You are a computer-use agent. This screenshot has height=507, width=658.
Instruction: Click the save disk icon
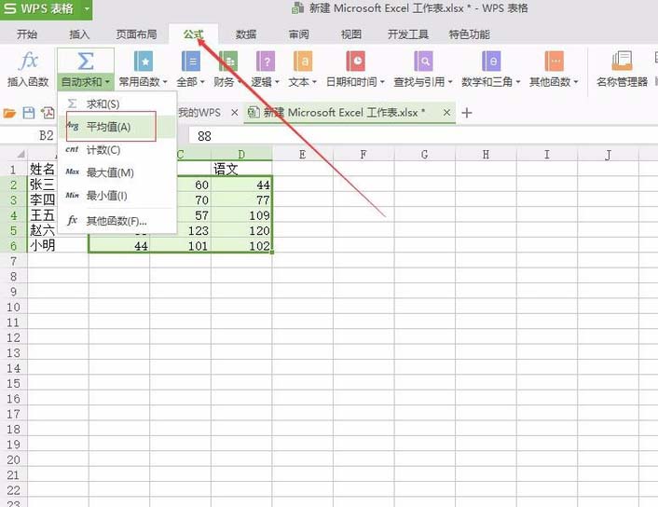coord(29,113)
